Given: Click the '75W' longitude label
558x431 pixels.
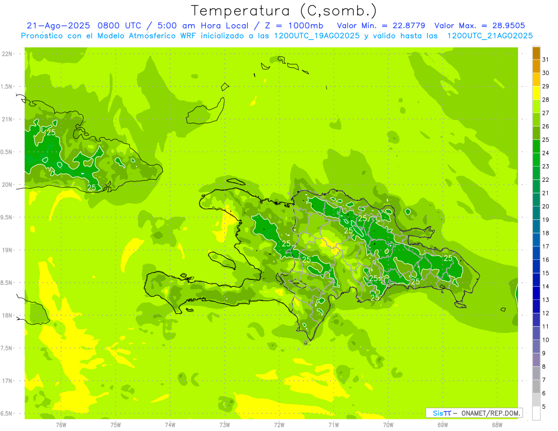Looking at the screenshot, I should (x=116, y=425).
